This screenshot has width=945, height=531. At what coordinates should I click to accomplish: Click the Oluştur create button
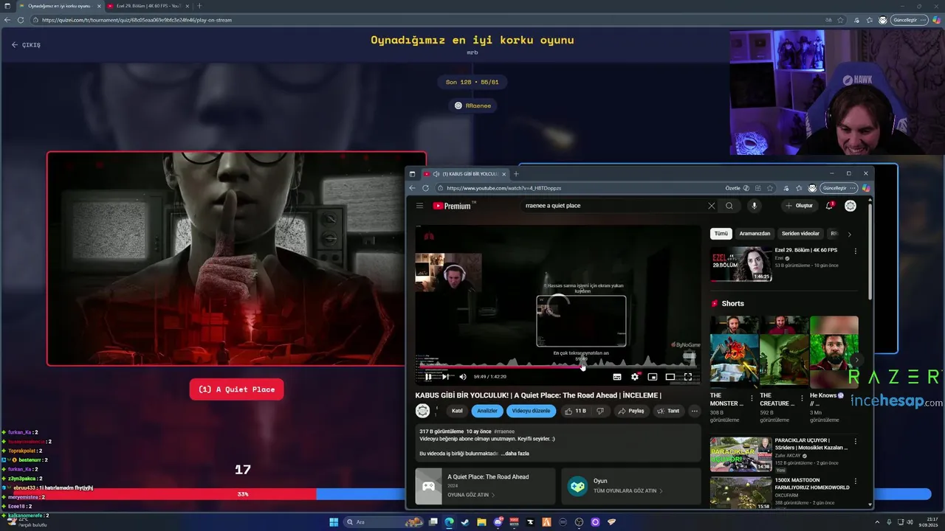click(x=800, y=206)
